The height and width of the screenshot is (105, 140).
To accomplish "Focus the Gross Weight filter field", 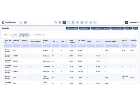I will click(x=73, y=46).
